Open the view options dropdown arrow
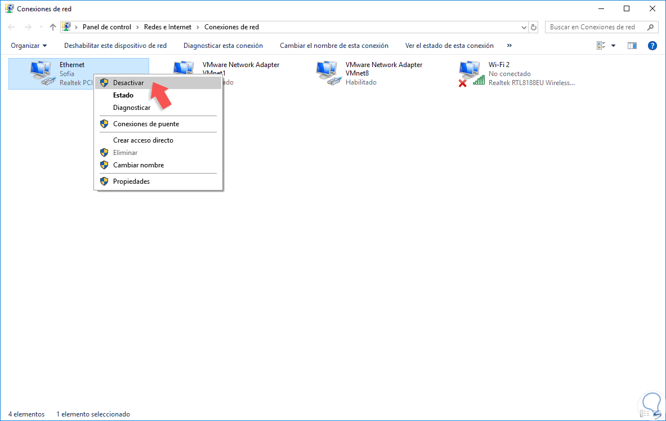Screen dimensions: 666x421 click(x=613, y=46)
